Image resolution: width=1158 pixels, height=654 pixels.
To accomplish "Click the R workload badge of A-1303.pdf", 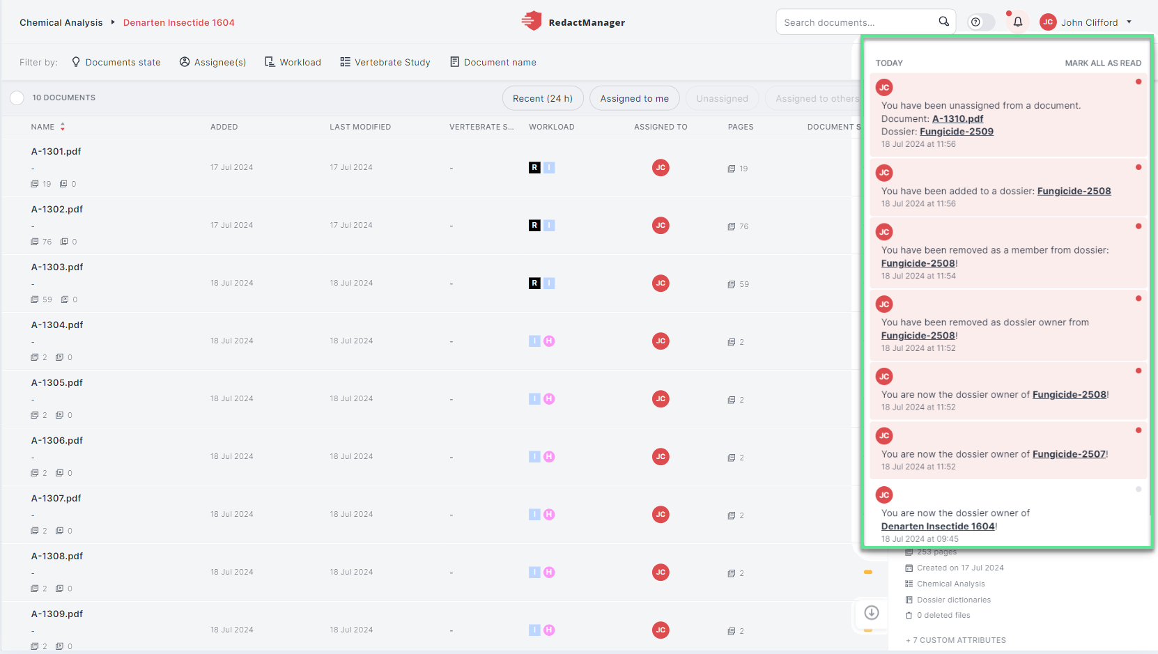I will tap(534, 283).
